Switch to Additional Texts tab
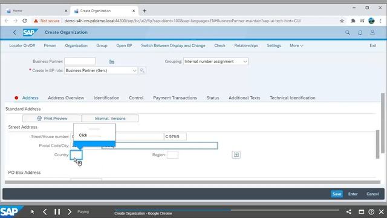This screenshot has width=387, height=218. point(244,98)
